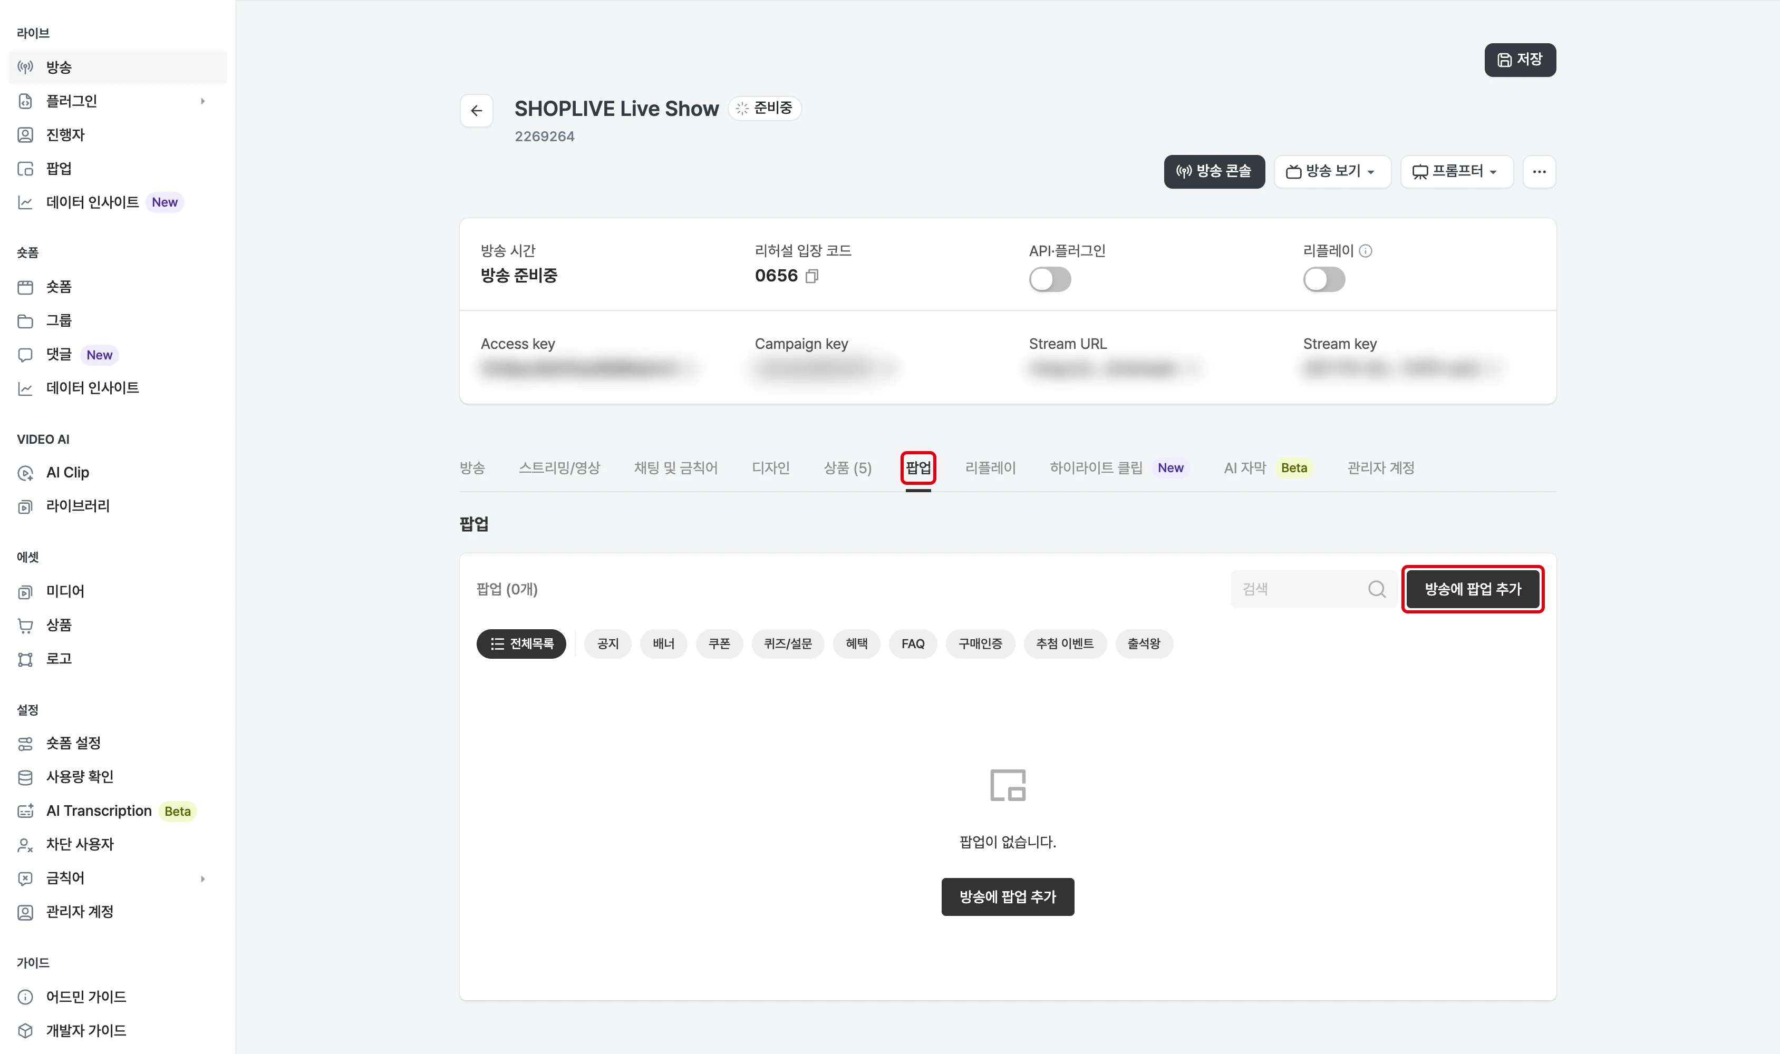Image resolution: width=1780 pixels, height=1054 pixels.
Task: Copy the rehearsal entry code 0656
Action: pyautogui.click(x=812, y=276)
